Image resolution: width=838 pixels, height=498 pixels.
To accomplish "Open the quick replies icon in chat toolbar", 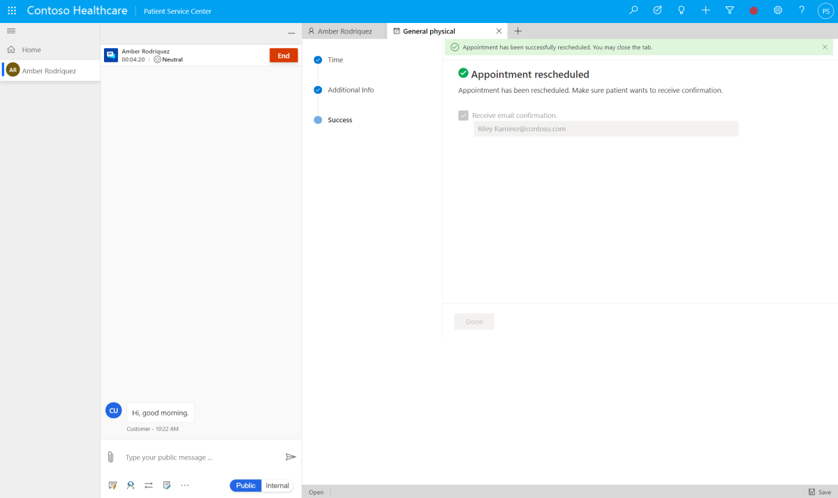I will coord(112,485).
